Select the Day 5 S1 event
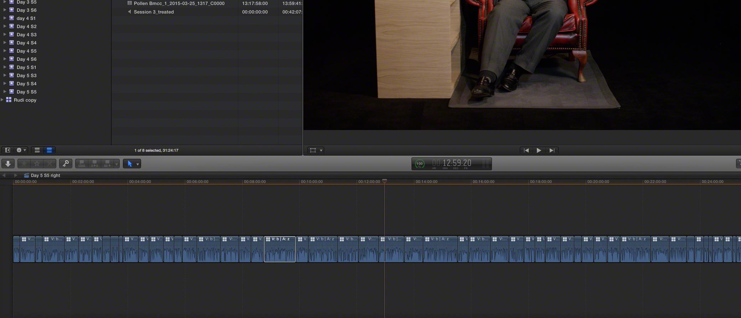Viewport: 741px width, 318px height. (26, 67)
